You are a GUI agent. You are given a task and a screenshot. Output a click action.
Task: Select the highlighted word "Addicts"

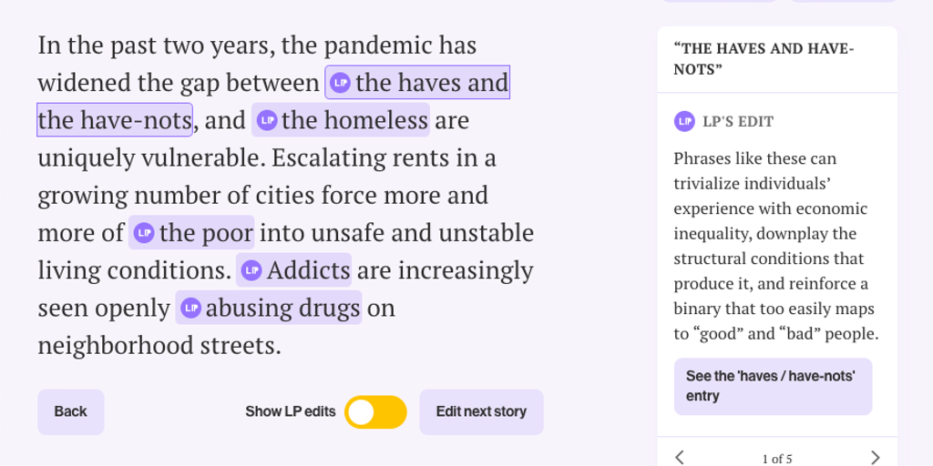click(308, 270)
